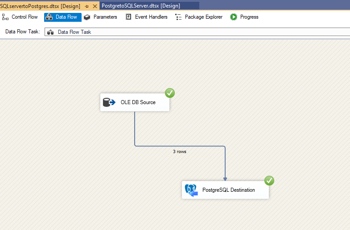Screen dimensions: 350x230
Task: Pin the SQLservertoPostgres.dtsx tab
Action: 87,7
